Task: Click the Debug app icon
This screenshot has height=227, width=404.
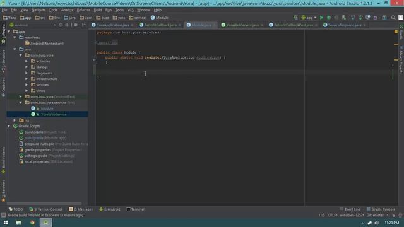Action: point(329,18)
